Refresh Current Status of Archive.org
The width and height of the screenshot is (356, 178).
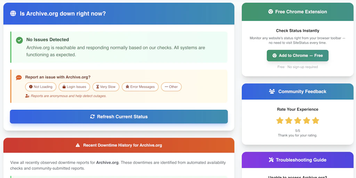119,117
